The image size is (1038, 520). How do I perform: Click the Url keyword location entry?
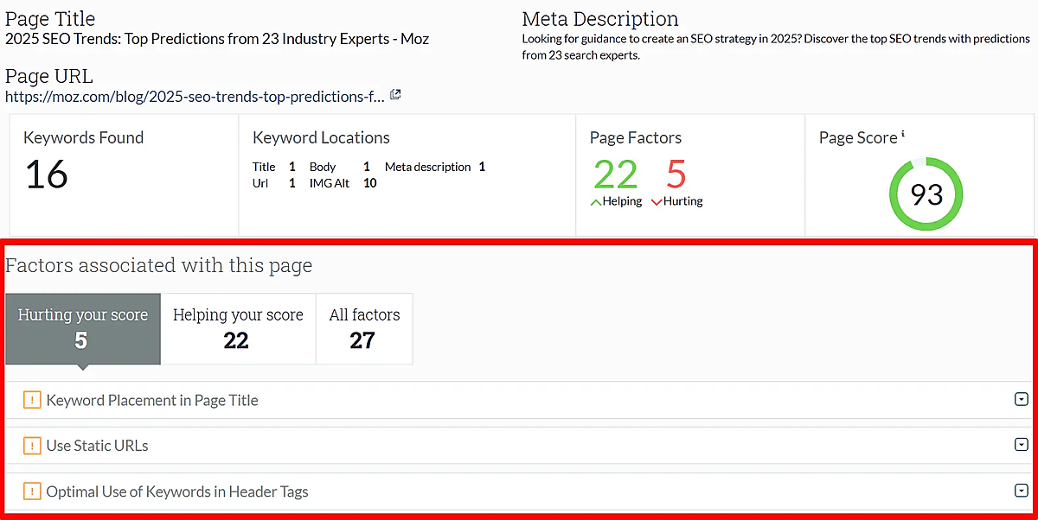click(274, 183)
